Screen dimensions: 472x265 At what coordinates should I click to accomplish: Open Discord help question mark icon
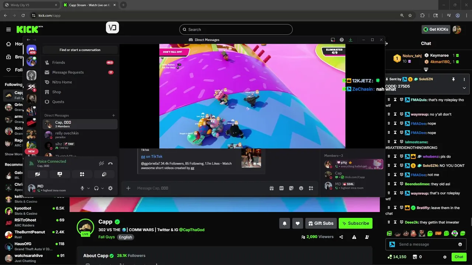tap(341, 40)
